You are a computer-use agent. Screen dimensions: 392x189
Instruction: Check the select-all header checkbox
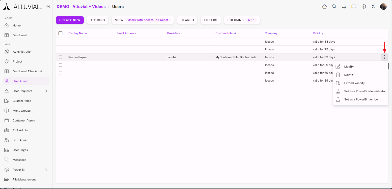pos(61,33)
